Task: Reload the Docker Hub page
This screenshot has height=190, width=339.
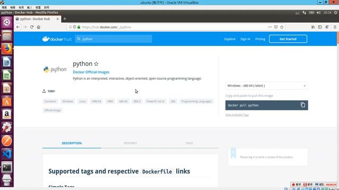Action: pyautogui.click(x=32, y=27)
